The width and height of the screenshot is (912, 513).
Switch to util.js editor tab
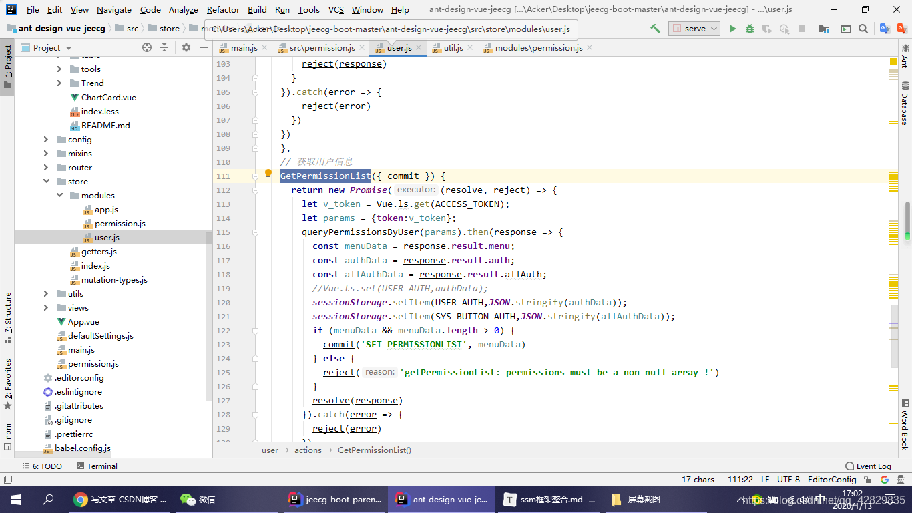[x=453, y=47]
